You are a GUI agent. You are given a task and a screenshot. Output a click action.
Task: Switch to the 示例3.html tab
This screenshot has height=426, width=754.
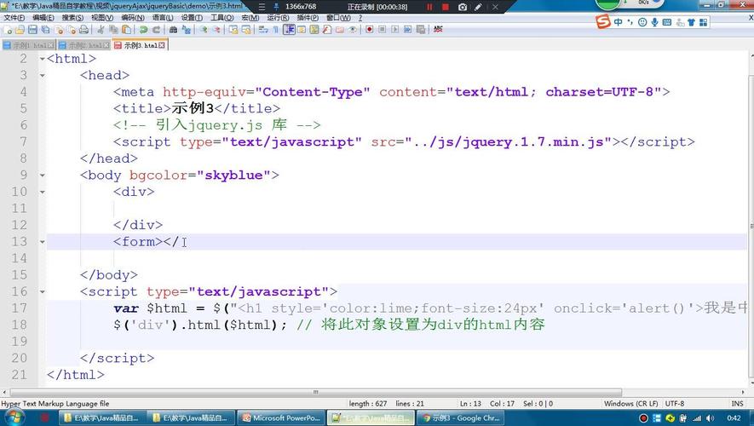(x=141, y=45)
